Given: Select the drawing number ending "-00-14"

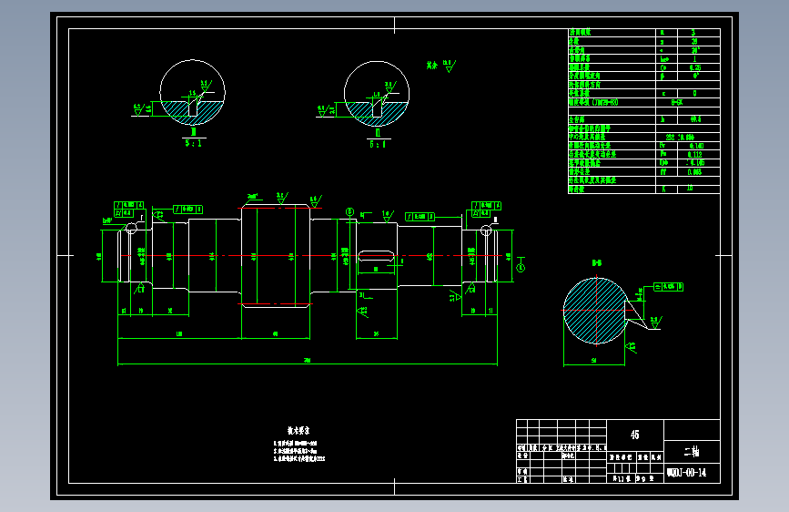Looking at the screenshot, I should pos(687,473).
